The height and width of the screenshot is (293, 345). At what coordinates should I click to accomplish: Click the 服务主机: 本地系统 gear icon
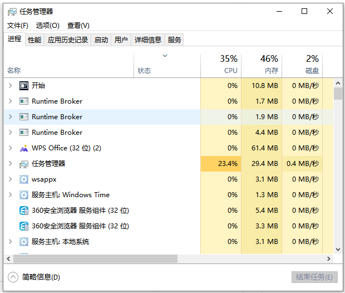[x=24, y=242]
